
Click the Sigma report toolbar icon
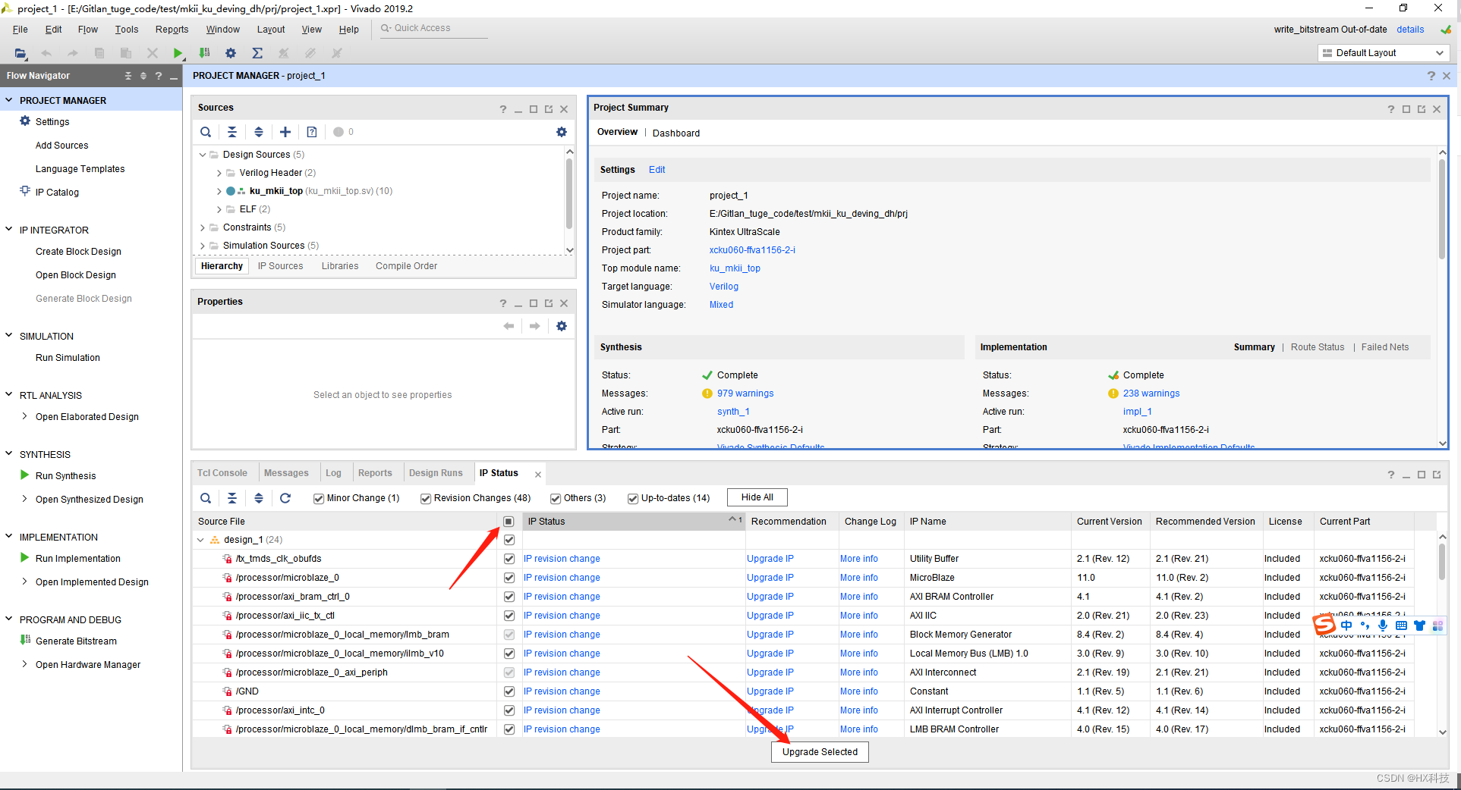point(257,53)
